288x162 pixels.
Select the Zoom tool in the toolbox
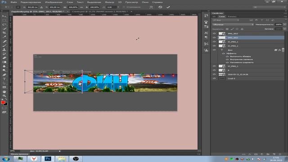[x=4, y=96]
